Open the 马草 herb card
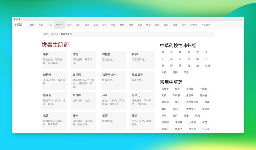 tap(113, 101)
